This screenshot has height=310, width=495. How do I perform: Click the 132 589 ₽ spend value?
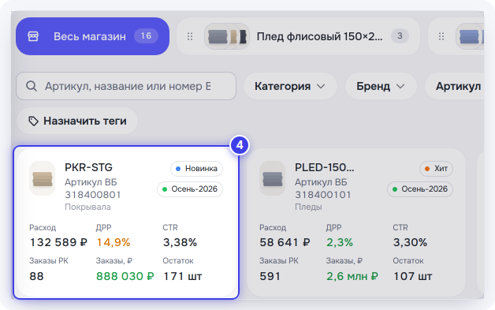coord(58,242)
